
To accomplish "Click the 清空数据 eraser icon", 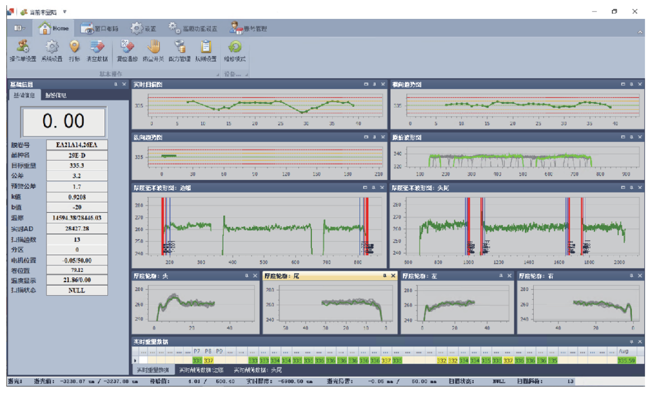I will tap(97, 47).
